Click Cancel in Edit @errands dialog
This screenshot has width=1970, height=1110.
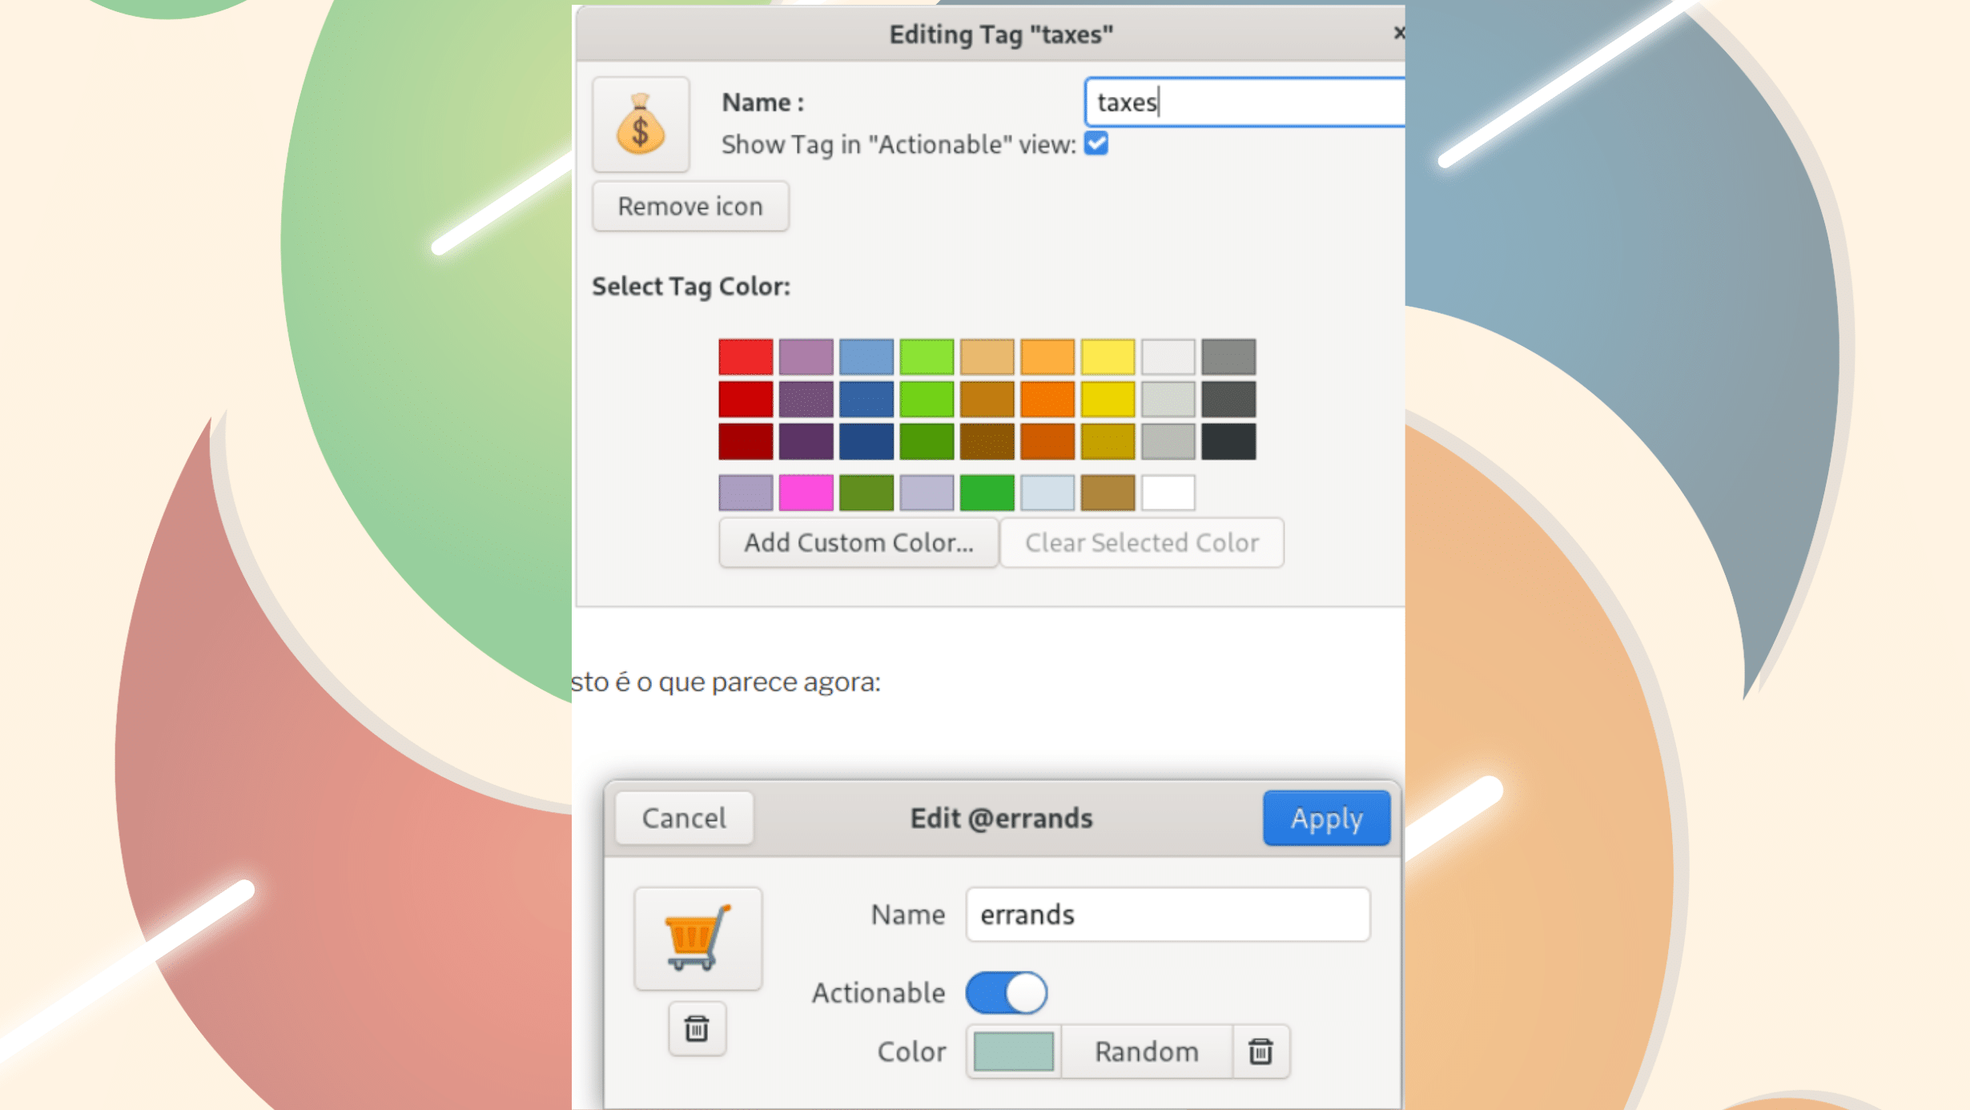pos(684,818)
